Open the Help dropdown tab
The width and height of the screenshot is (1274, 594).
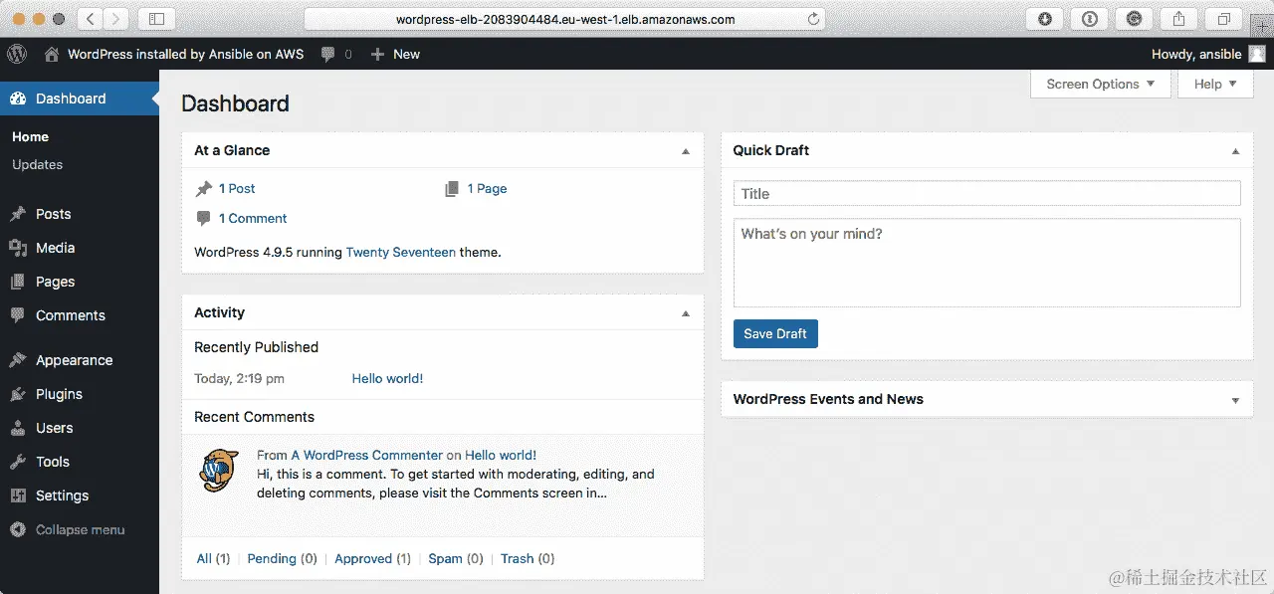pyautogui.click(x=1215, y=84)
